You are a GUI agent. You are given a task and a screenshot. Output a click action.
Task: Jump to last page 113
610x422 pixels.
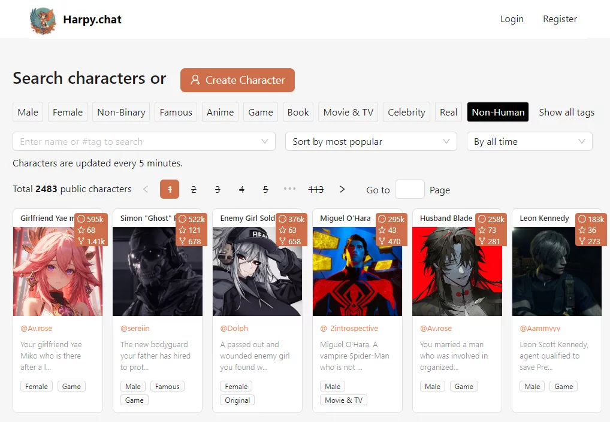(x=316, y=189)
